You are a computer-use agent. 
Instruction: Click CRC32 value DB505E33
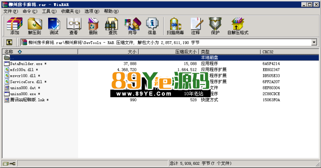point(271,76)
